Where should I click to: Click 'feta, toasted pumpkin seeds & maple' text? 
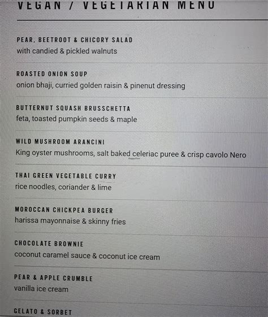[76, 119]
